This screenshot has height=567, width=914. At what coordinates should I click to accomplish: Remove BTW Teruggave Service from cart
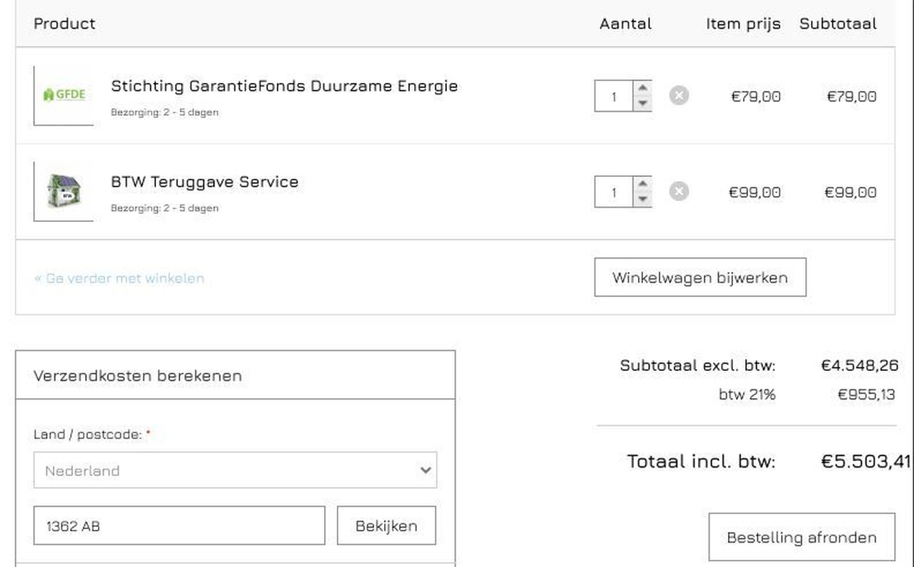coord(679,191)
